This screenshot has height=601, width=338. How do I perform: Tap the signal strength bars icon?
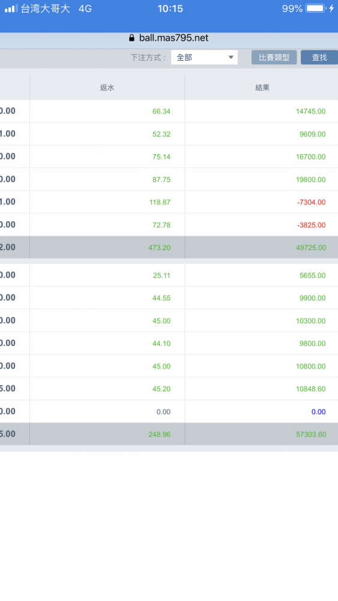(x=11, y=9)
